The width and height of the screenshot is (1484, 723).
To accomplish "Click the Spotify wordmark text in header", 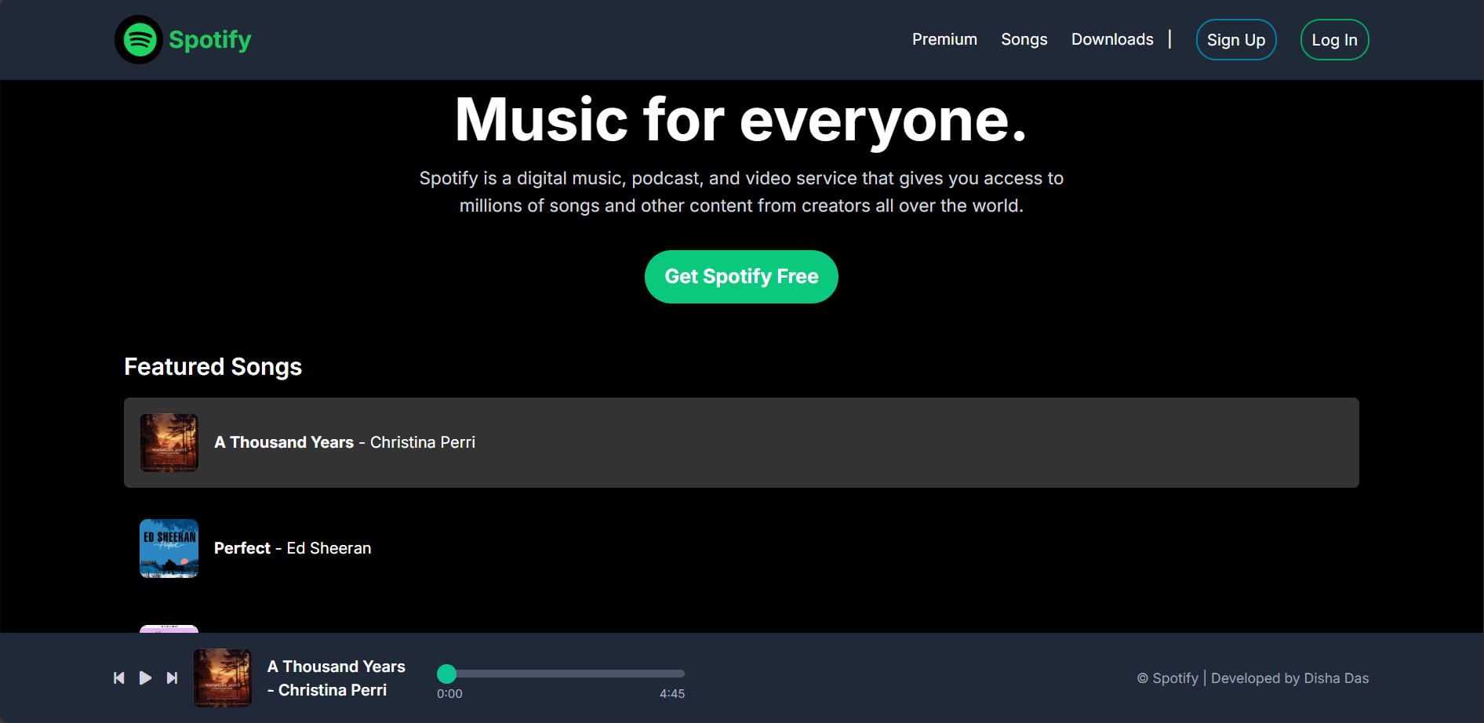I will [210, 40].
